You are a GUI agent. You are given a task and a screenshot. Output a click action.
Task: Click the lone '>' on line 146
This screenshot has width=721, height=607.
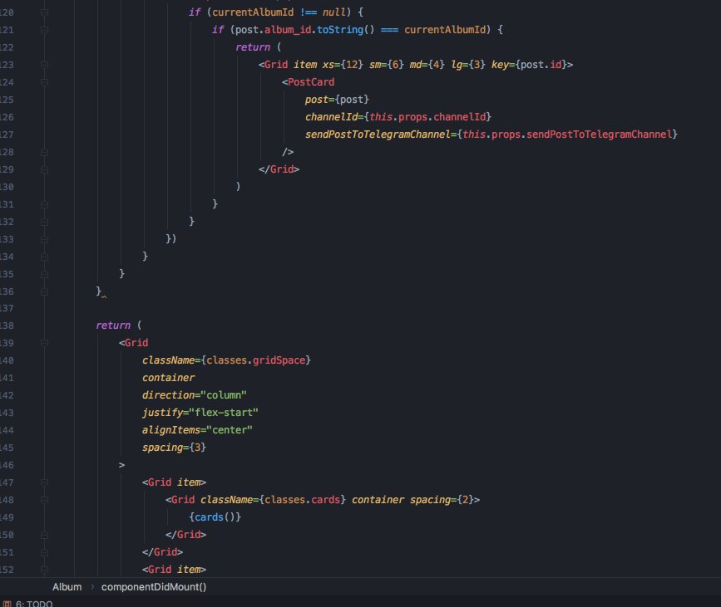[x=121, y=465]
